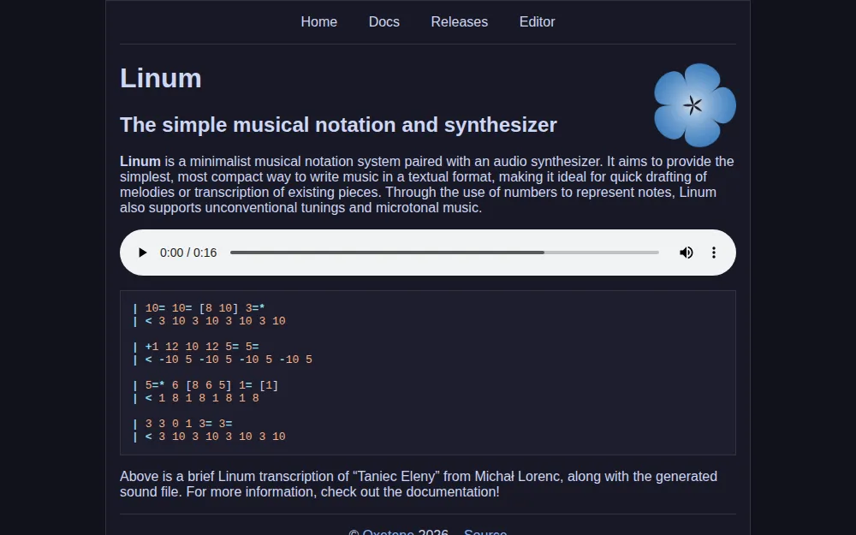Image resolution: width=856 pixels, height=535 pixels.
Task: Click the subtitle 'The simple musical notation and synthesizer'
Action: pos(338,125)
